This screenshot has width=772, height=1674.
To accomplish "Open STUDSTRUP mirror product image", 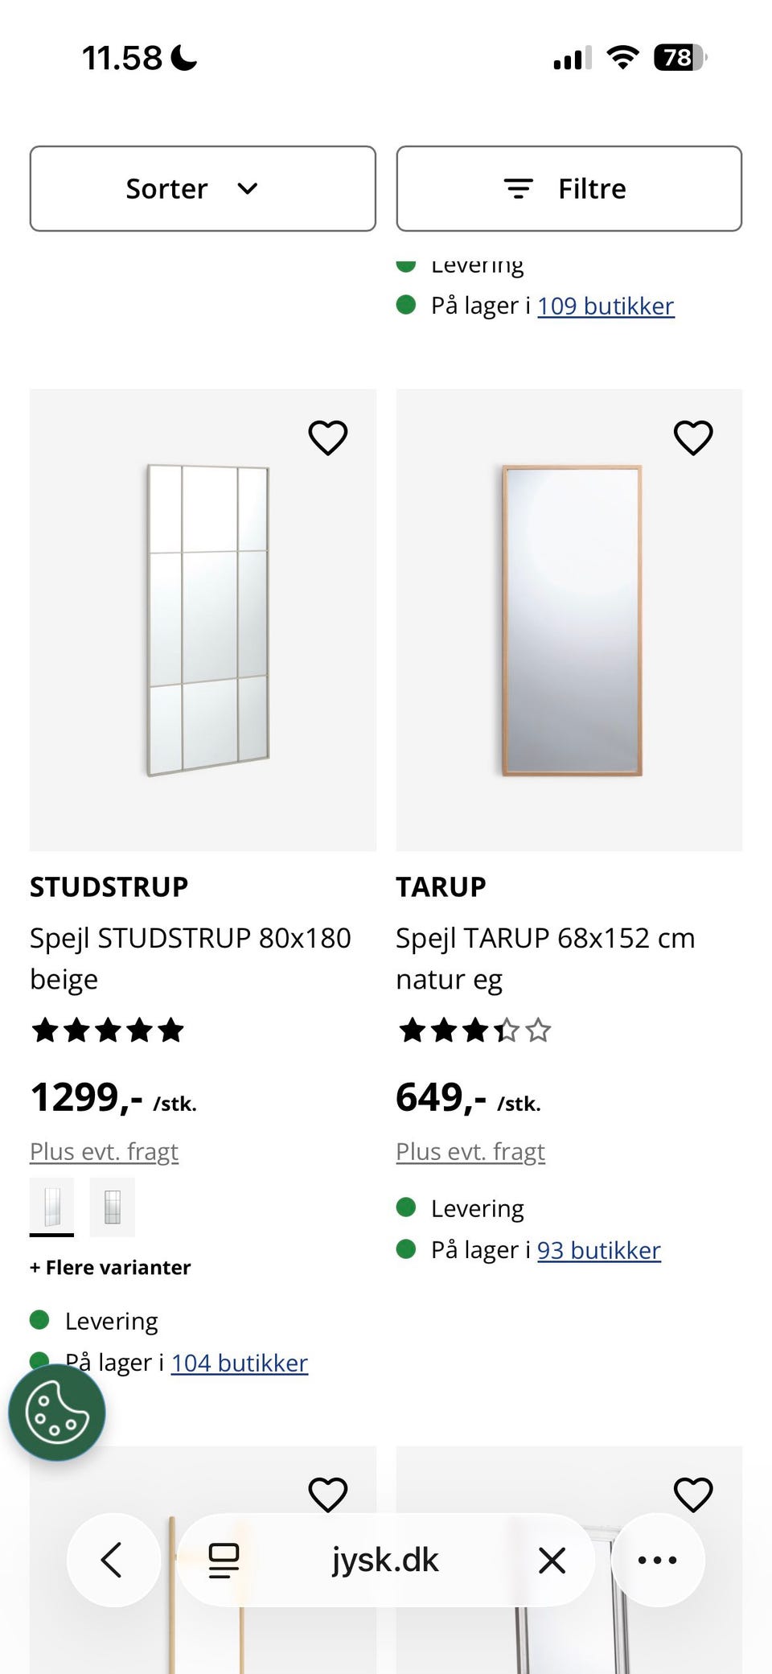I will click(x=203, y=620).
